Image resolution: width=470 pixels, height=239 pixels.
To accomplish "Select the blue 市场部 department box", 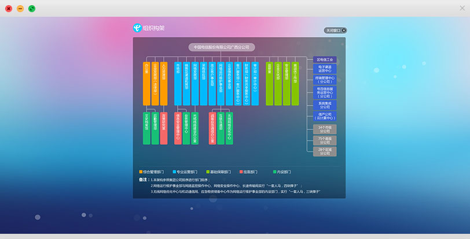I will [178, 84].
